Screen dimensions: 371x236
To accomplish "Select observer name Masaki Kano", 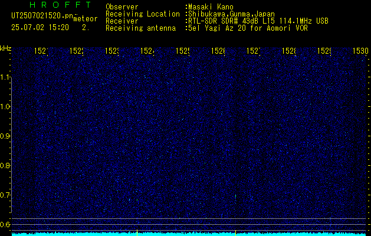I will point(211,7).
